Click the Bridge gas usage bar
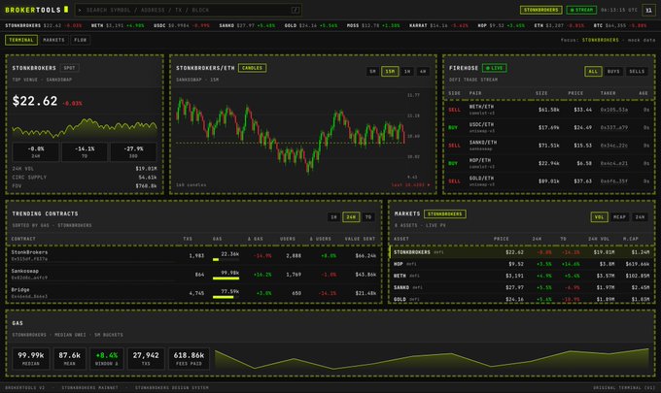 [226, 297]
